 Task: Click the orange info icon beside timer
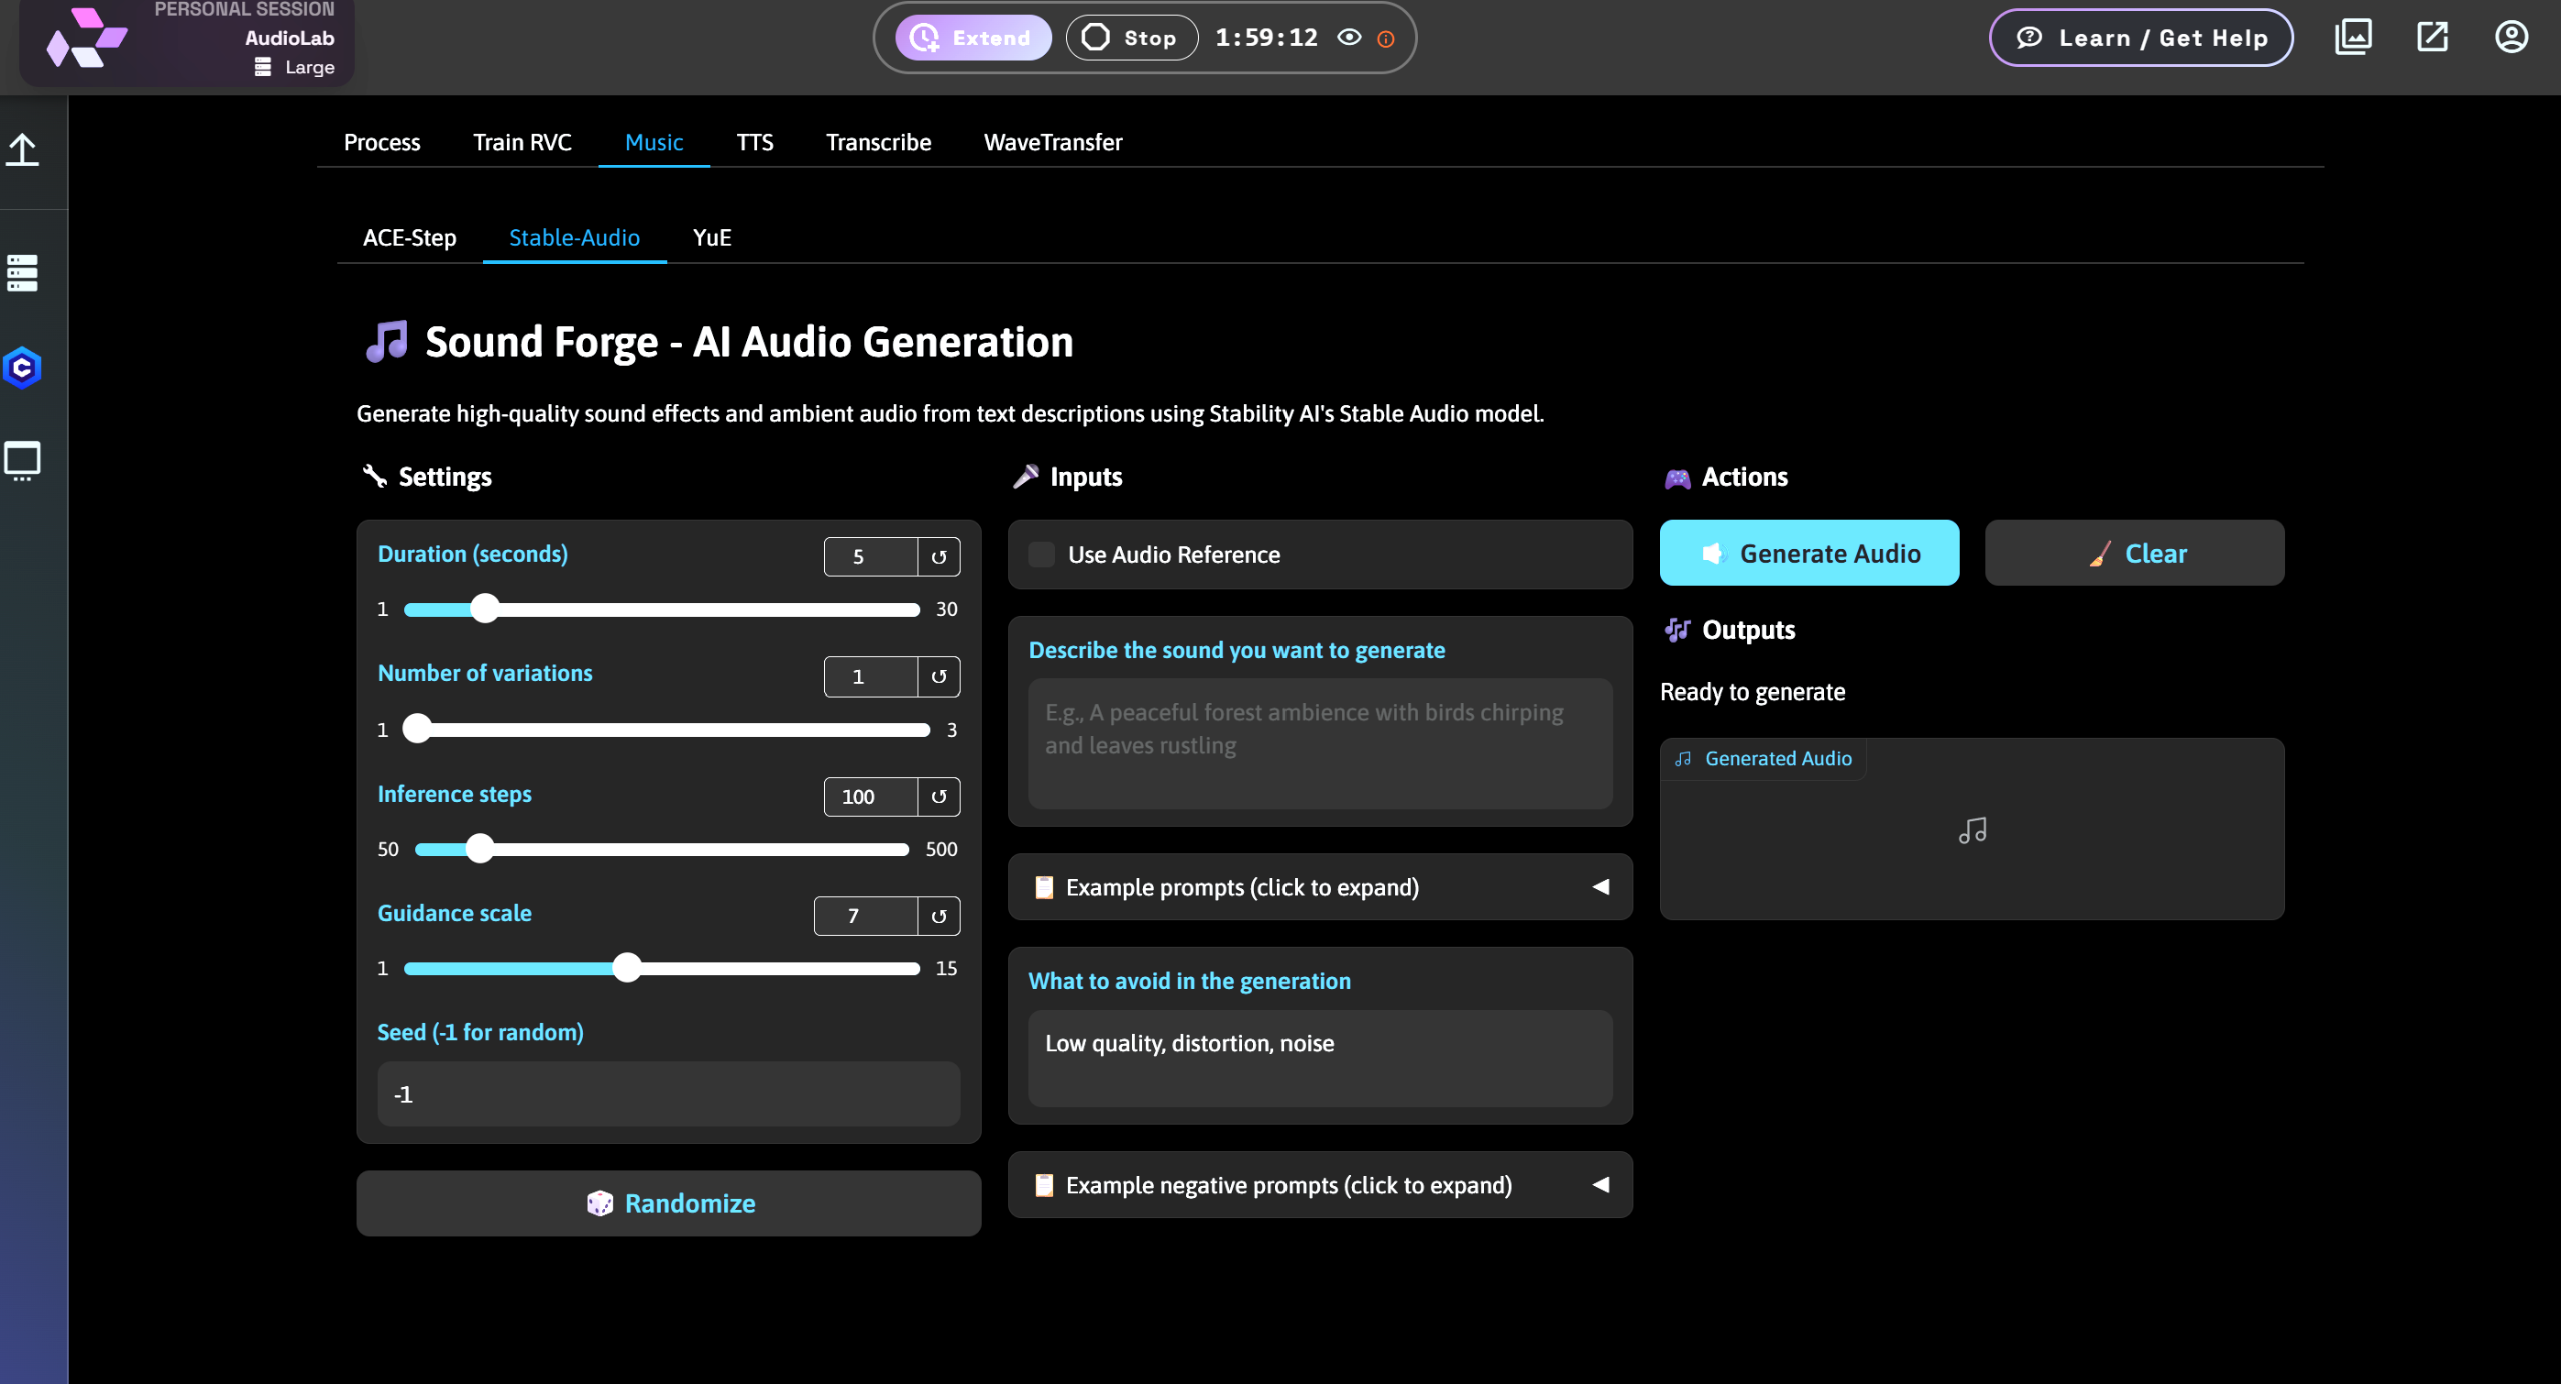[x=1386, y=38]
